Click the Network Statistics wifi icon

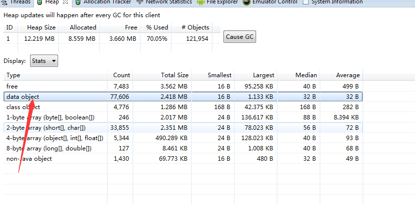click(x=140, y=2)
